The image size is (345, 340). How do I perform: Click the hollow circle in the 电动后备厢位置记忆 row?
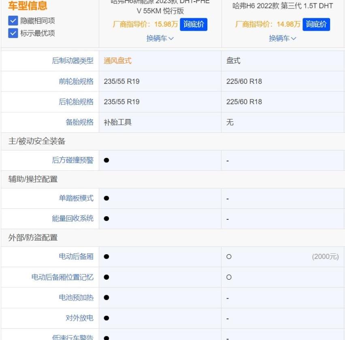[229, 277]
